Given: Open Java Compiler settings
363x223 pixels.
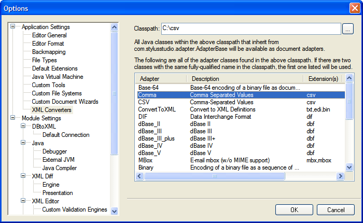Looking at the screenshot, I should click(x=59, y=168).
